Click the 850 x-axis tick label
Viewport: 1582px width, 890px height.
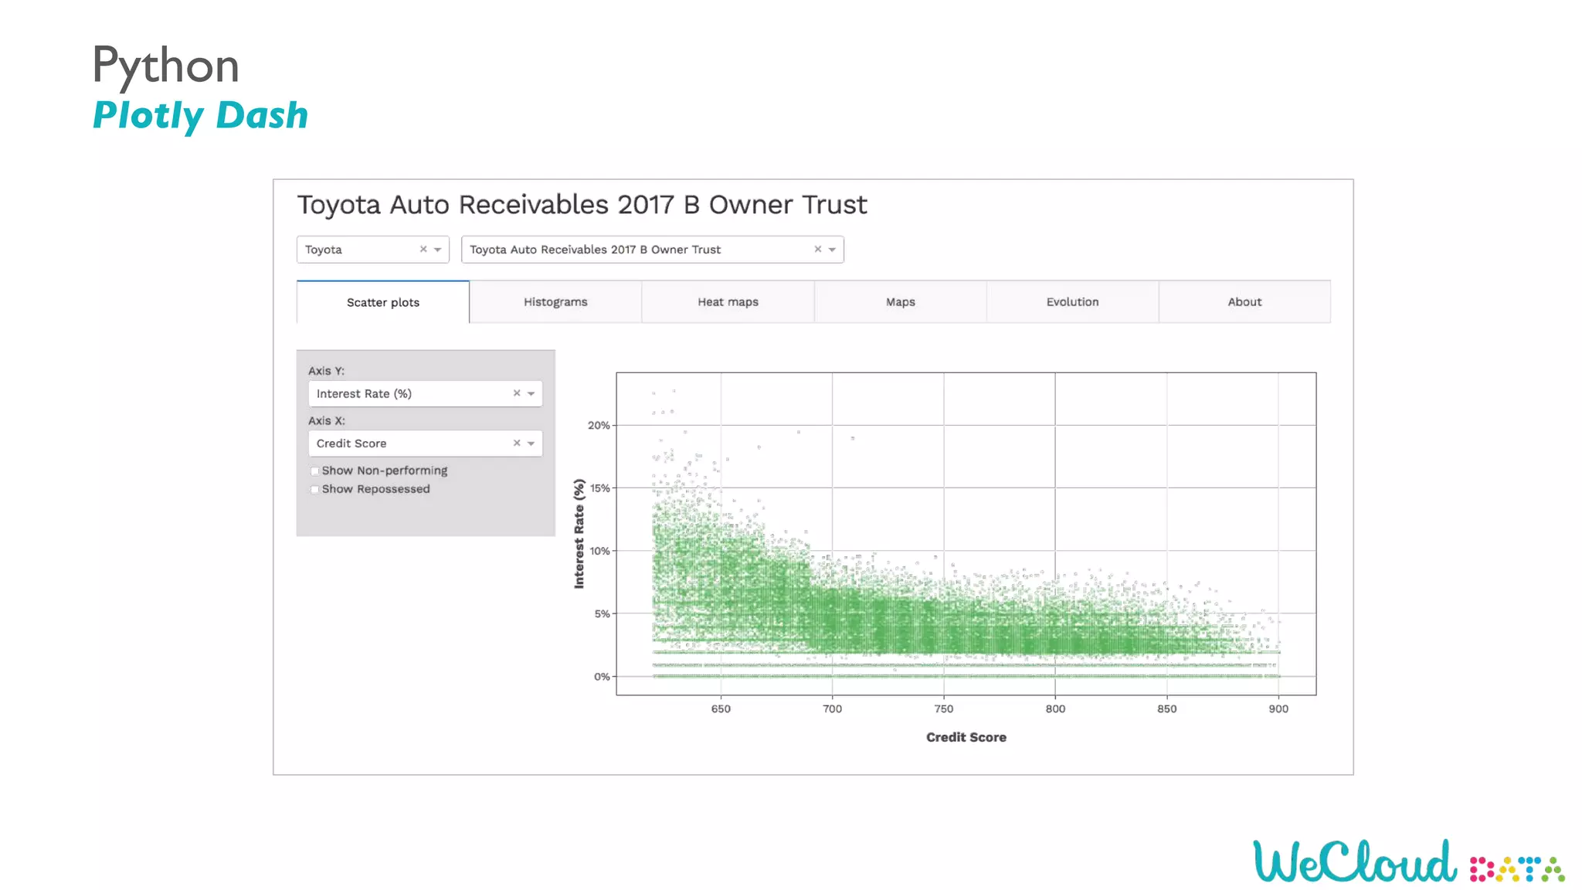coord(1166,708)
